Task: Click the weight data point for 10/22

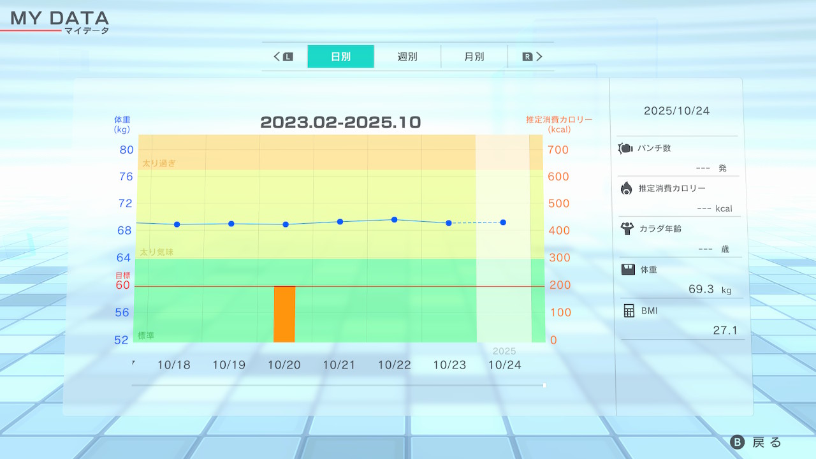Action: pyautogui.click(x=394, y=219)
